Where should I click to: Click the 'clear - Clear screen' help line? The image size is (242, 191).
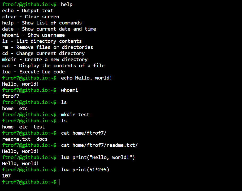[31, 17]
